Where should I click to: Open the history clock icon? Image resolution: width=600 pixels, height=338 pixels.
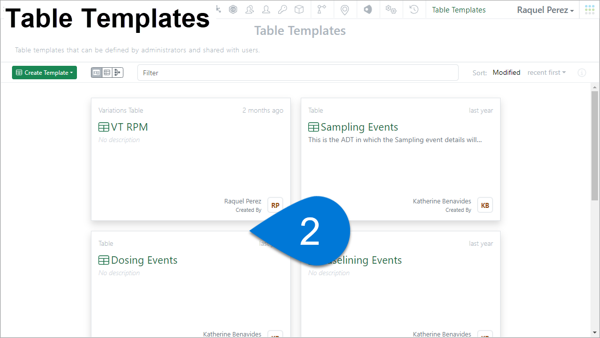(414, 9)
